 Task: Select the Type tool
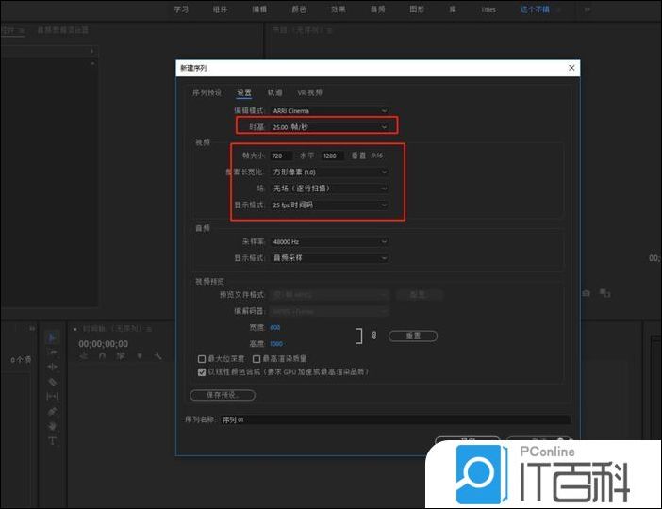coord(53,441)
